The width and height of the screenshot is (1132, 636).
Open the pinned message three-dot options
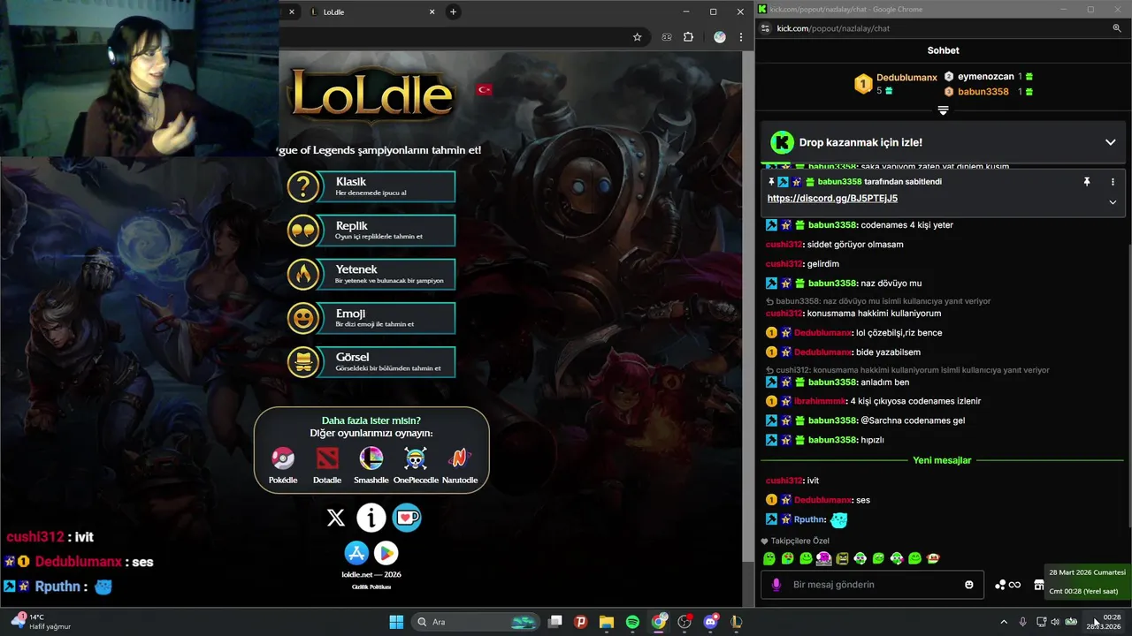pos(1113,182)
